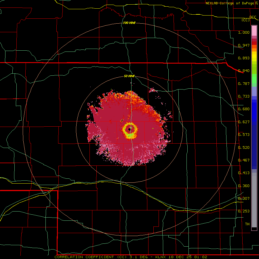Click the [CC] product label
Viewport: 259px width, 259px height.
(x=246, y=20)
